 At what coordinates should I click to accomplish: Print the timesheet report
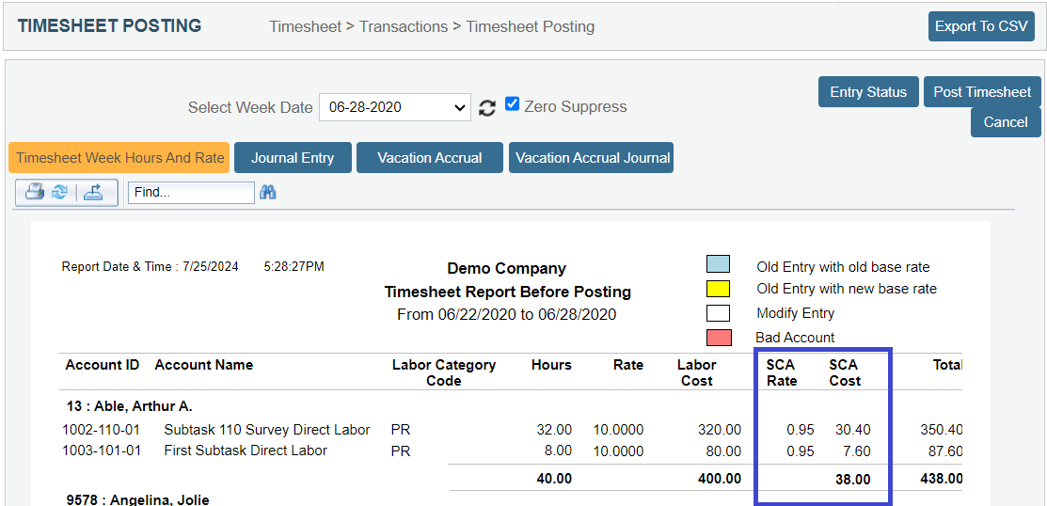pyautogui.click(x=35, y=192)
